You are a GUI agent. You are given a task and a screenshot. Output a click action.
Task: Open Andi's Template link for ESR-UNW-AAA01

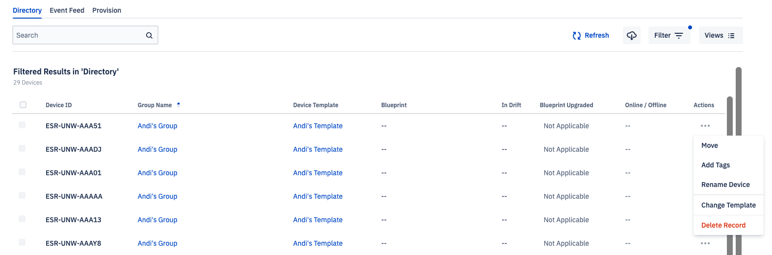coord(318,173)
